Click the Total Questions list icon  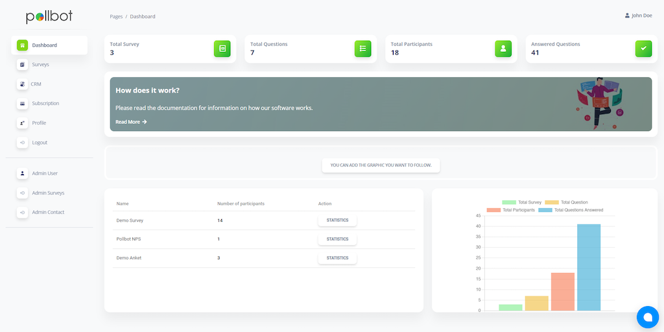click(x=362, y=49)
